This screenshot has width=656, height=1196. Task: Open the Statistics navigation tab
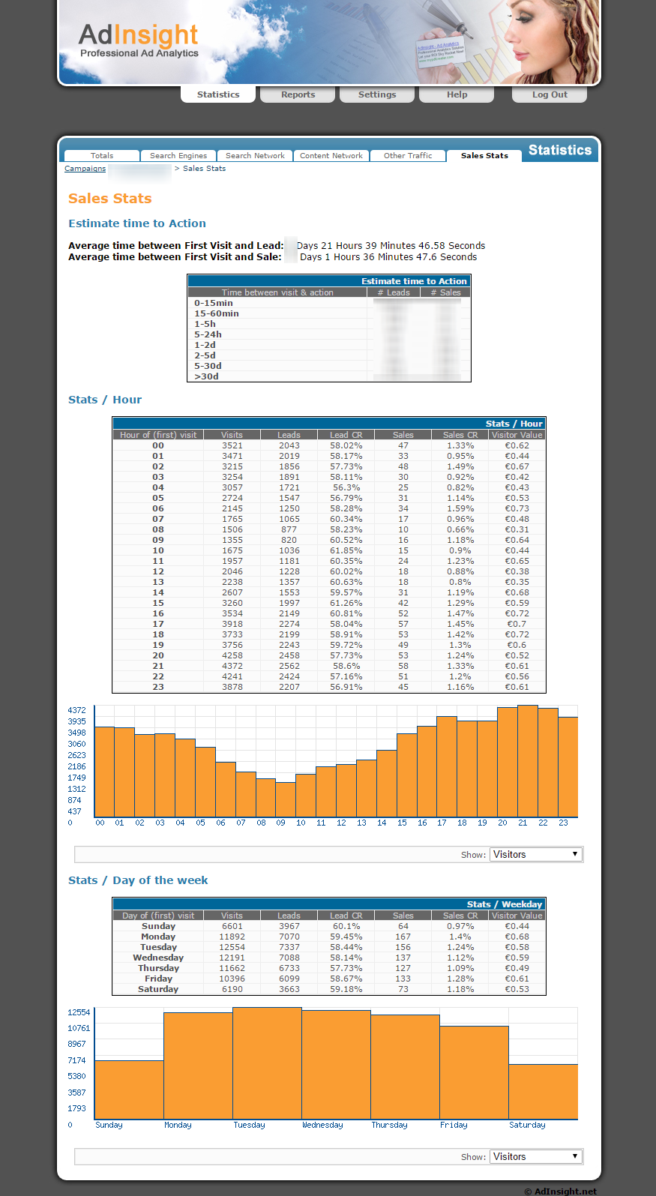click(218, 94)
